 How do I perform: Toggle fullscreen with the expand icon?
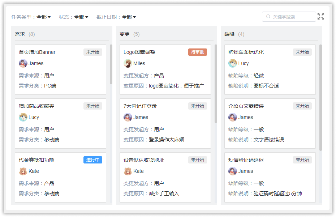pos(321,16)
